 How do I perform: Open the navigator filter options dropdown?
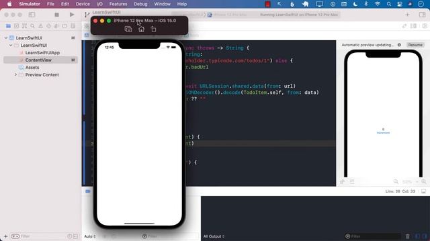(15, 236)
